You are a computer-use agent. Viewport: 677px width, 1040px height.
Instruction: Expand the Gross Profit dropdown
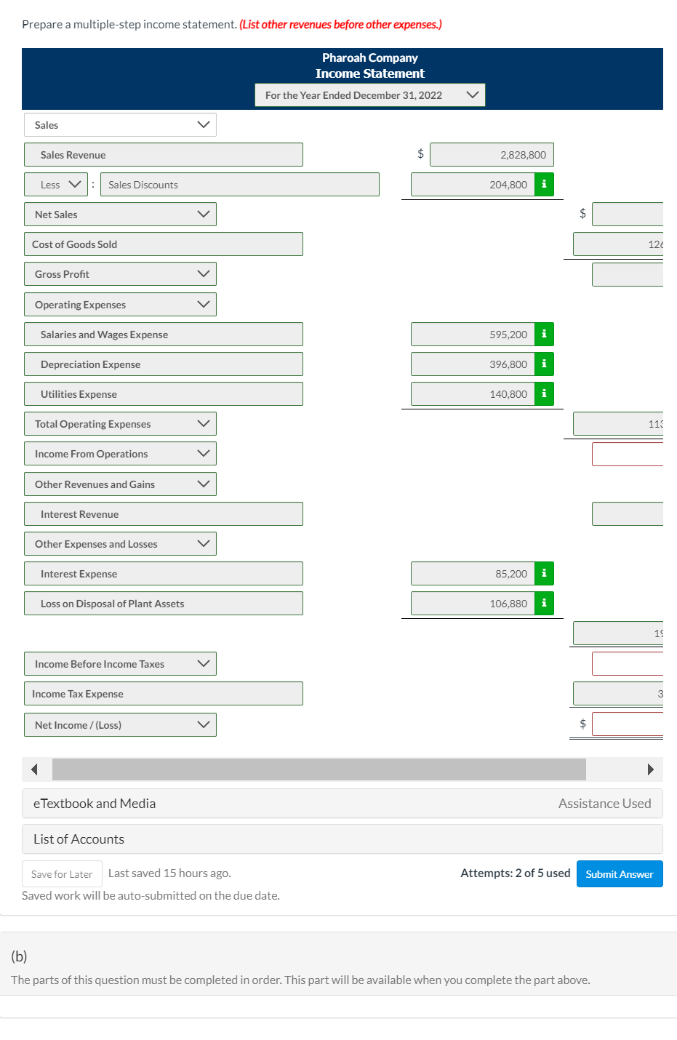[x=120, y=274]
